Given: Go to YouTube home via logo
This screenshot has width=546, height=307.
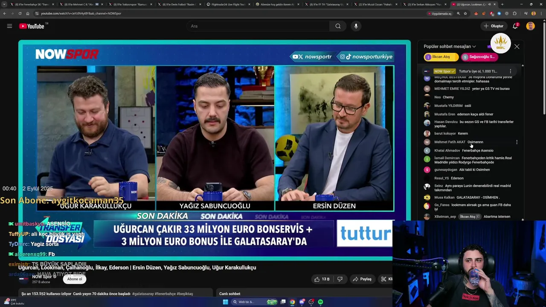Looking at the screenshot, I should [x=32, y=26].
